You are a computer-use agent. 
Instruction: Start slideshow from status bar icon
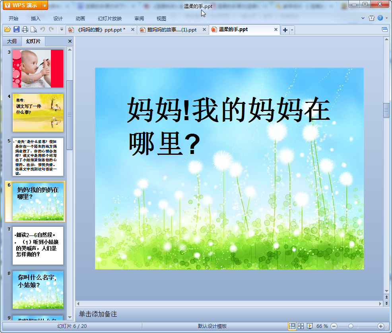click(x=309, y=326)
